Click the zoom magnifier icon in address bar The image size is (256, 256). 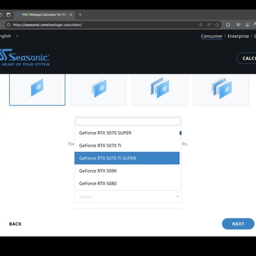(x=201, y=25)
